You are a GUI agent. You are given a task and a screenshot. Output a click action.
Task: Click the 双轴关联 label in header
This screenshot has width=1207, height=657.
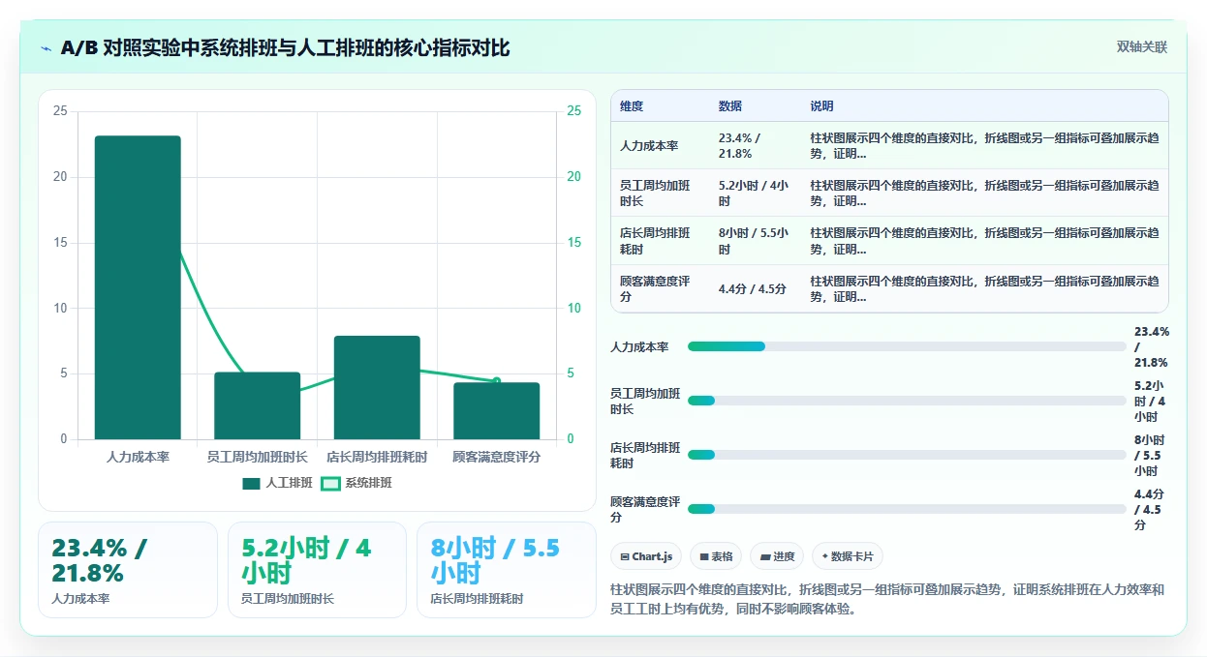click(x=1142, y=46)
